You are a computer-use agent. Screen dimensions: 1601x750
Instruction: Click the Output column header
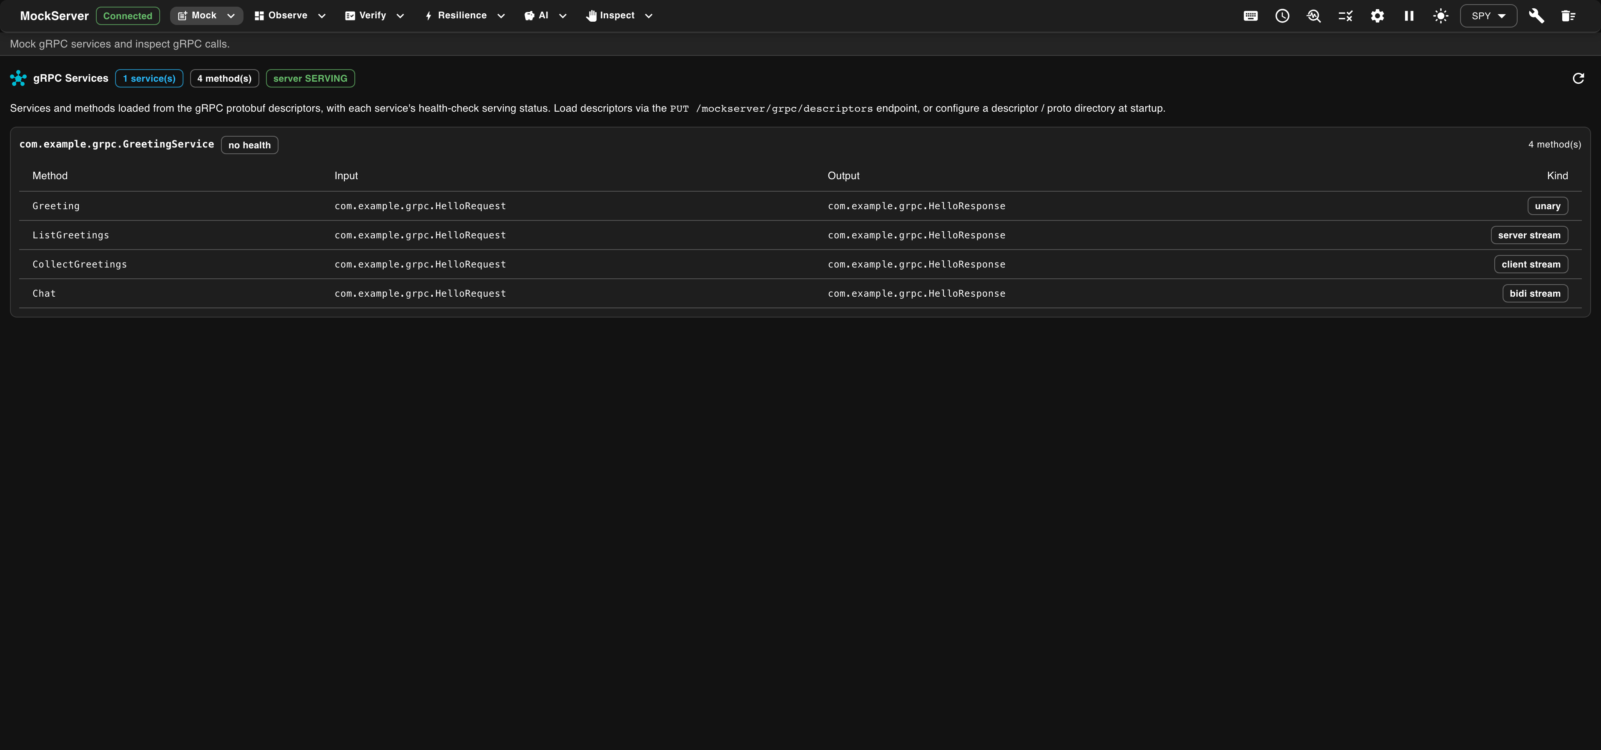coord(843,176)
